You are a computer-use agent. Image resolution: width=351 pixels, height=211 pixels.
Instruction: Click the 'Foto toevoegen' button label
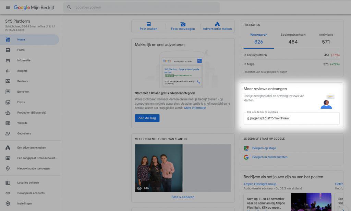(183, 29)
